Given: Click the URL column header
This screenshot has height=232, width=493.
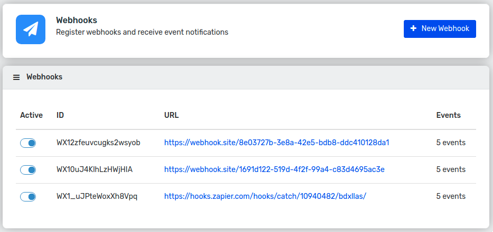Looking at the screenshot, I should coord(172,115).
